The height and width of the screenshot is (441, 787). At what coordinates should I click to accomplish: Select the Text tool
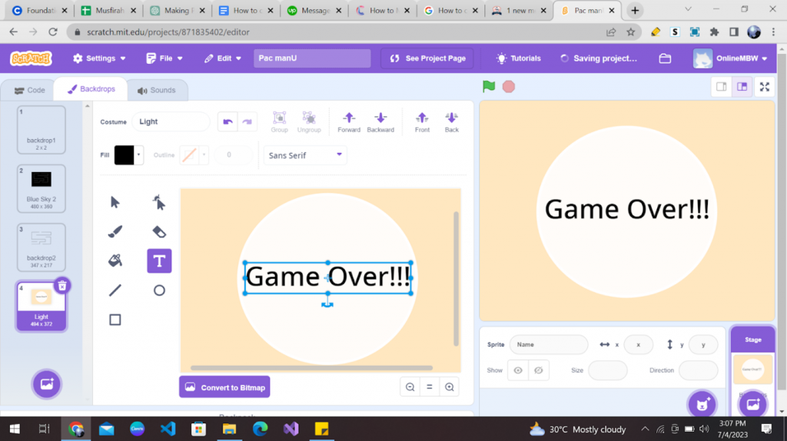159,261
